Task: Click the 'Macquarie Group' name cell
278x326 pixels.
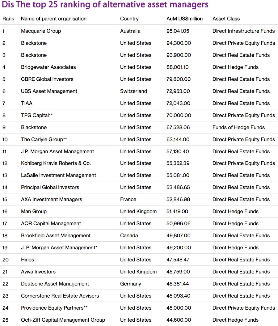Action: [41, 31]
